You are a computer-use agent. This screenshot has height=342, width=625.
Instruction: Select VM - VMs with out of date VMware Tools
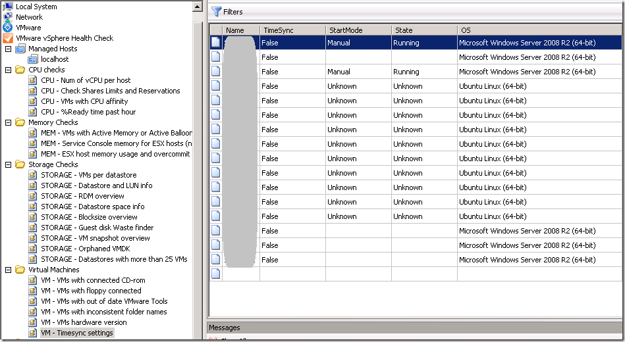[x=104, y=301]
